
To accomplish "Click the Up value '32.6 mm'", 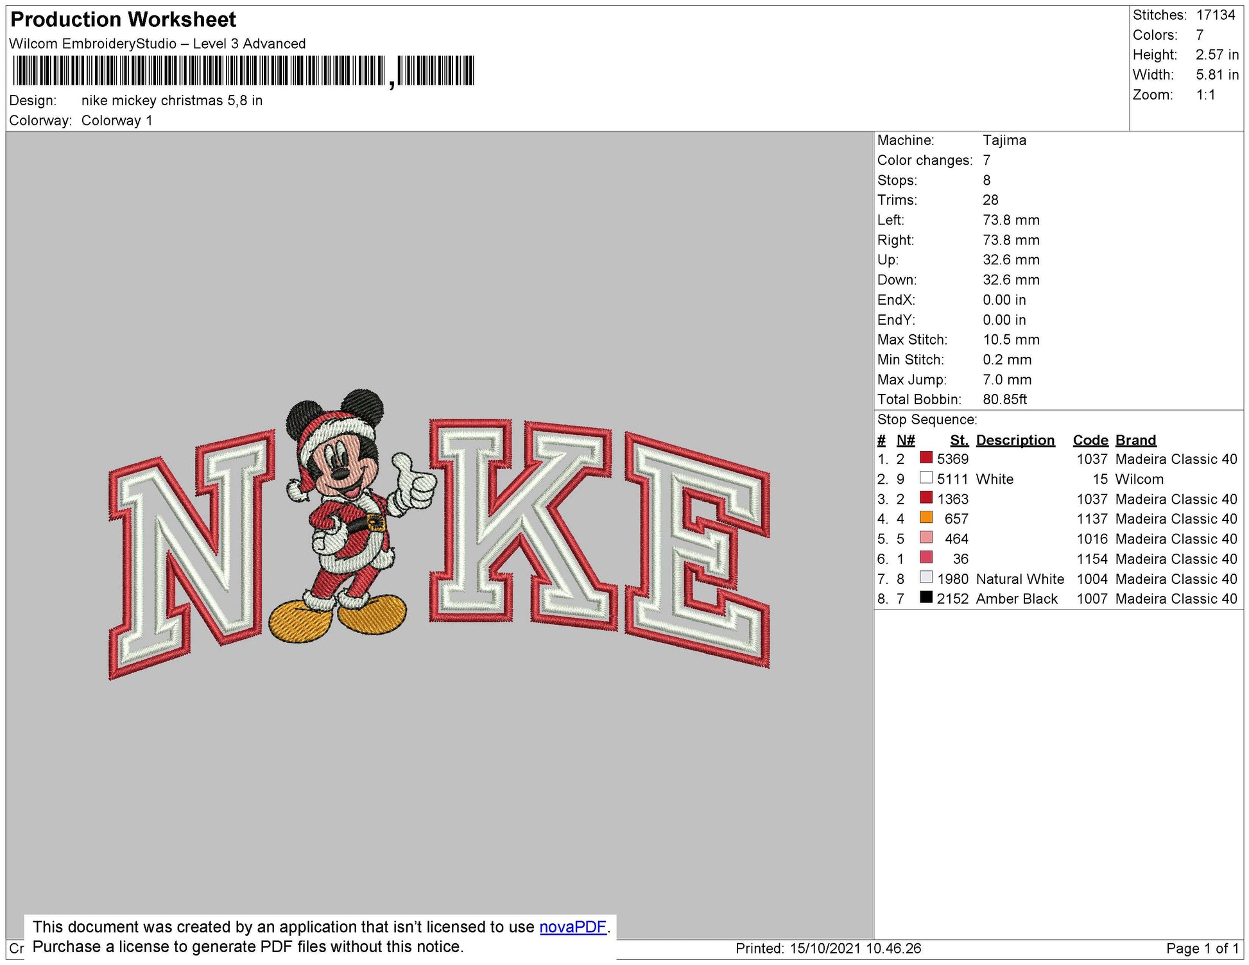I will [x=1011, y=259].
